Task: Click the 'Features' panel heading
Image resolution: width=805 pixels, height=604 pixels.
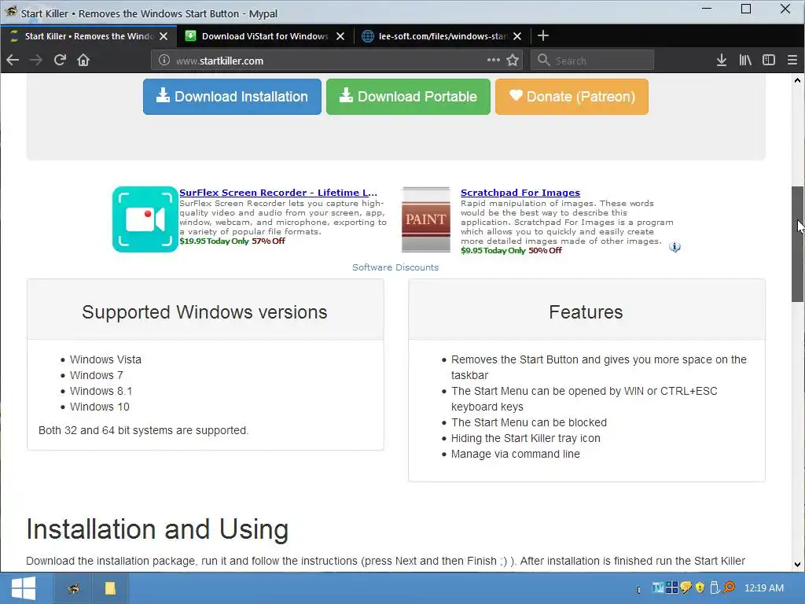Action: pyautogui.click(x=586, y=312)
